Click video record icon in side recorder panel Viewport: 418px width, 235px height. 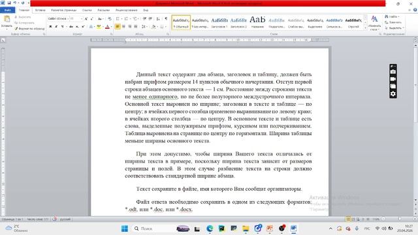click(393, 79)
